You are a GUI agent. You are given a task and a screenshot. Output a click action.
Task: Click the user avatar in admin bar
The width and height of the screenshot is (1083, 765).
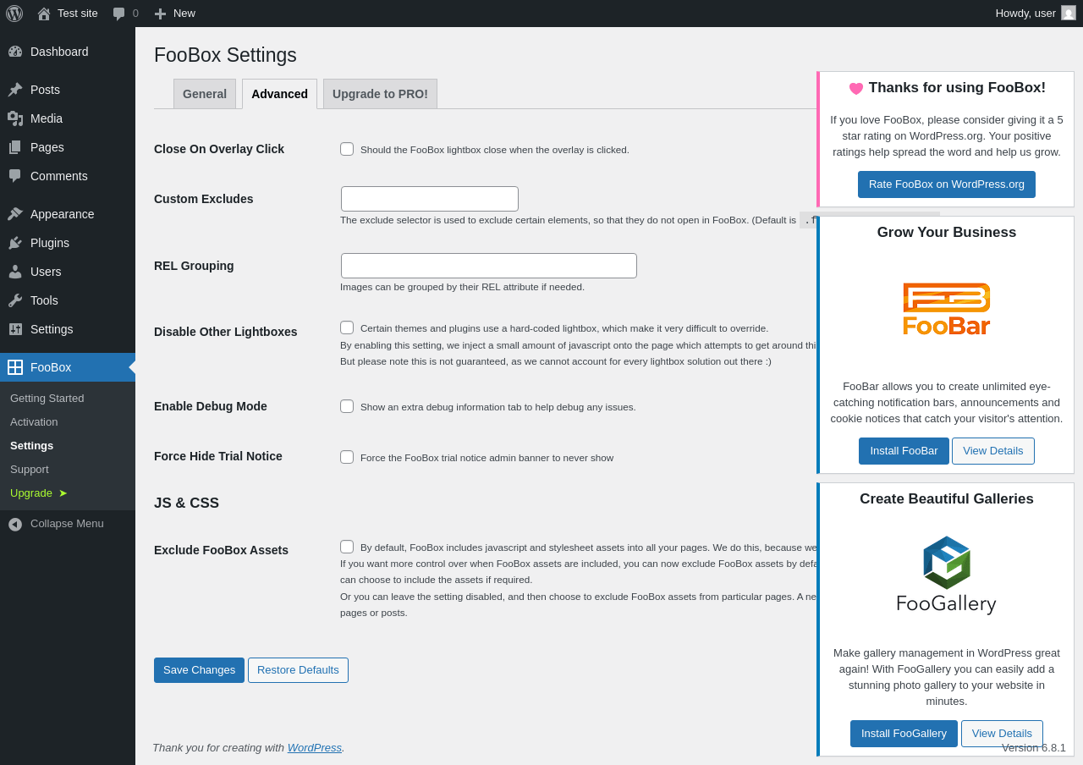pyautogui.click(x=1069, y=14)
